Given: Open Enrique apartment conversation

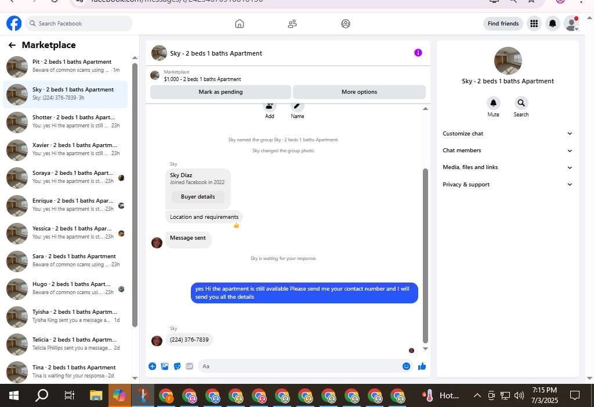Looking at the screenshot, I should tap(65, 205).
